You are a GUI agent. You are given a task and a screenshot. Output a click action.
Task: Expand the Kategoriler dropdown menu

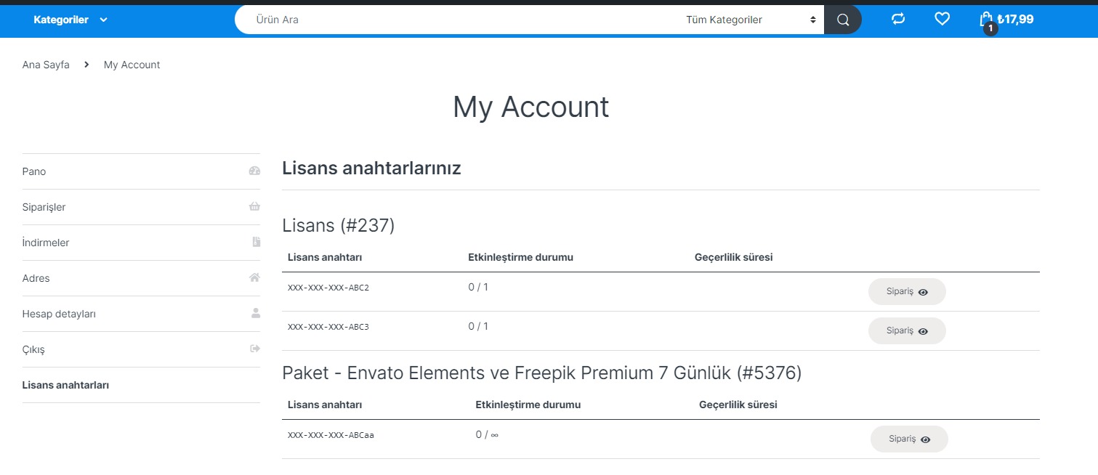coord(70,20)
